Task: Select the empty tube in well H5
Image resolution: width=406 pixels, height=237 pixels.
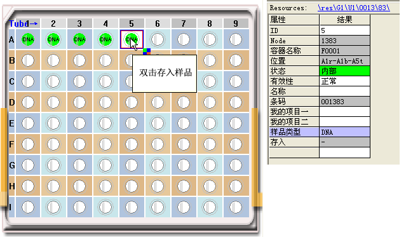Action: (x=132, y=186)
